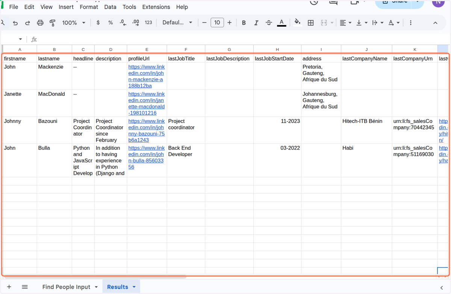Select the Paint format tool
Screen dimensions: 451x294
pos(53,23)
